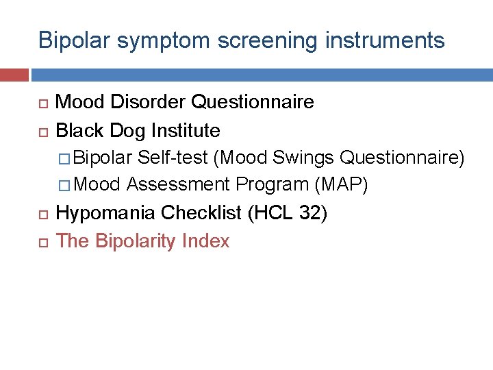Click the bullet before The Bipolarity Index
The width and height of the screenshot is (493, 370).
coord(43,243)
